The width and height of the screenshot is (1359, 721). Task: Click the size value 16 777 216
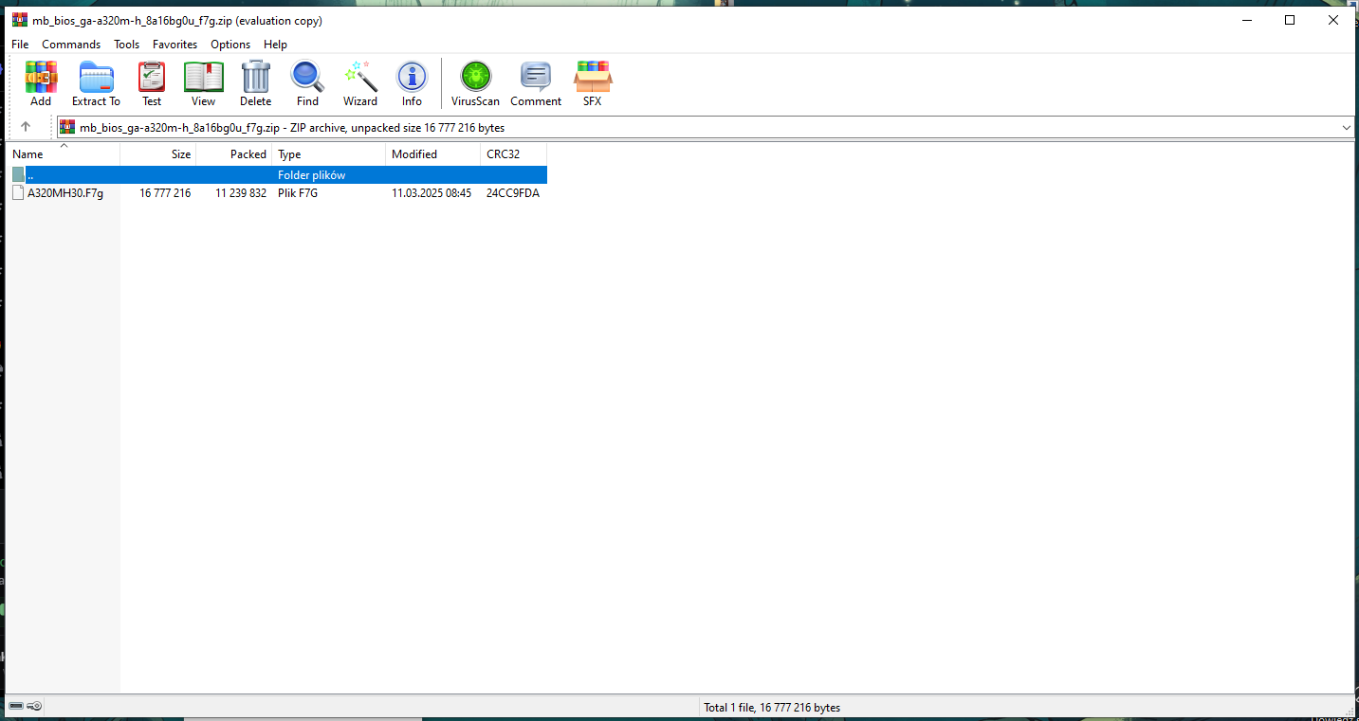click(165, 193)
